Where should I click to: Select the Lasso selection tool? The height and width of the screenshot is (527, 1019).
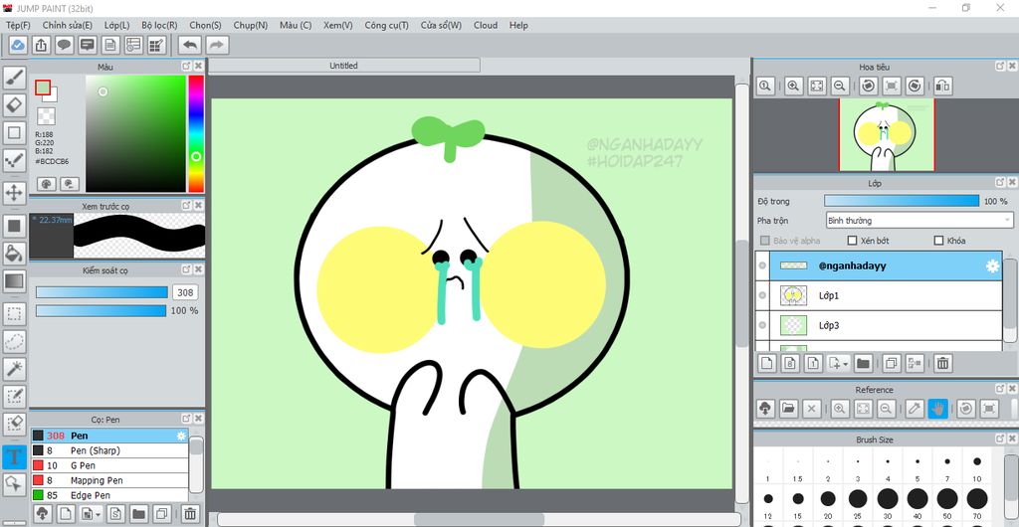14,341
